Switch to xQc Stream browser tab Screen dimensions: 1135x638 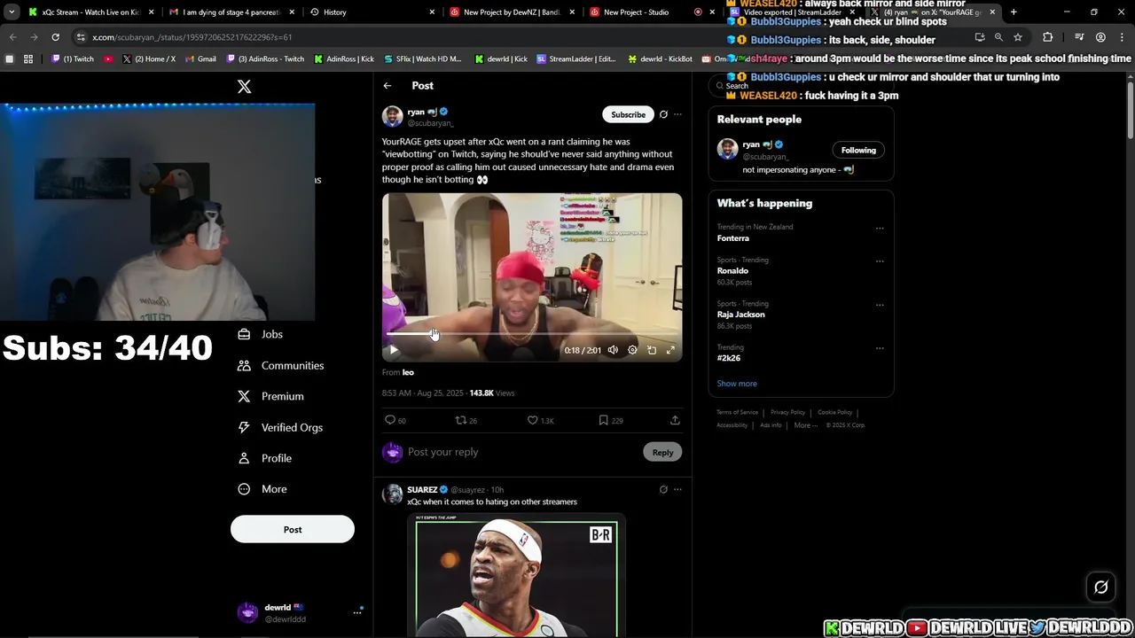click(90, 12)
